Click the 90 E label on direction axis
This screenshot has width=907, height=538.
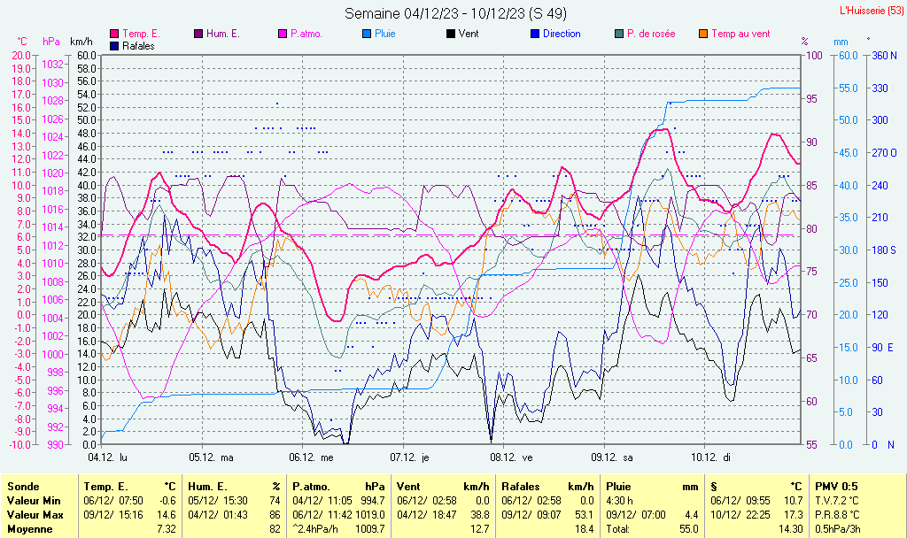tap(883, 347)
